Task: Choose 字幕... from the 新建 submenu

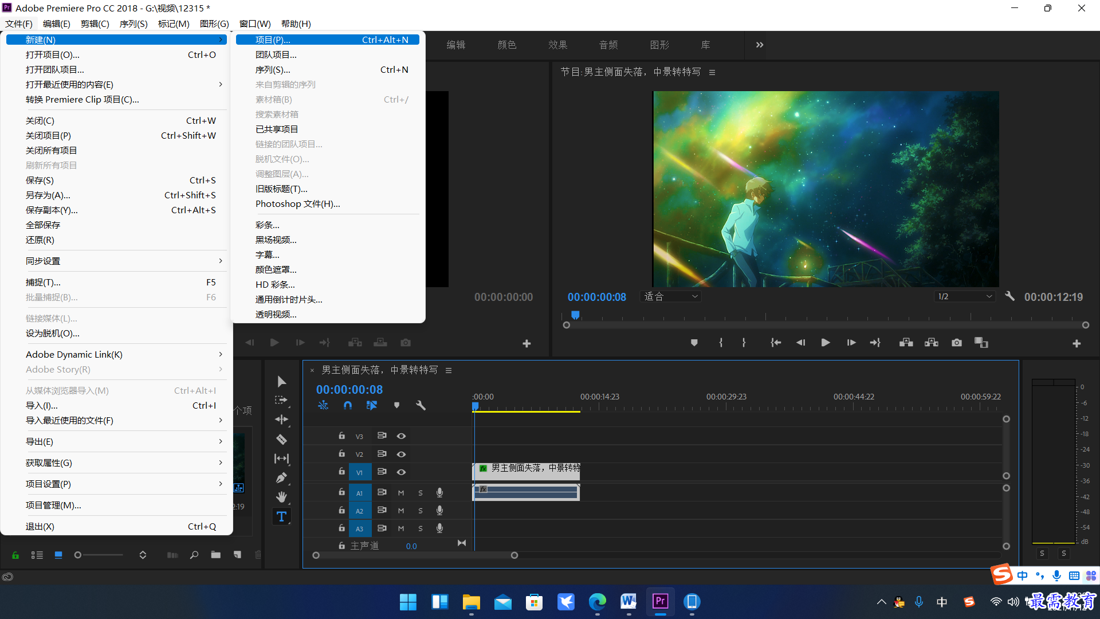Action: pos(328,254)
